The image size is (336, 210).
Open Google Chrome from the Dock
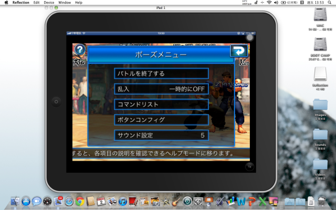pyautogui.click(x=80, y=202)
